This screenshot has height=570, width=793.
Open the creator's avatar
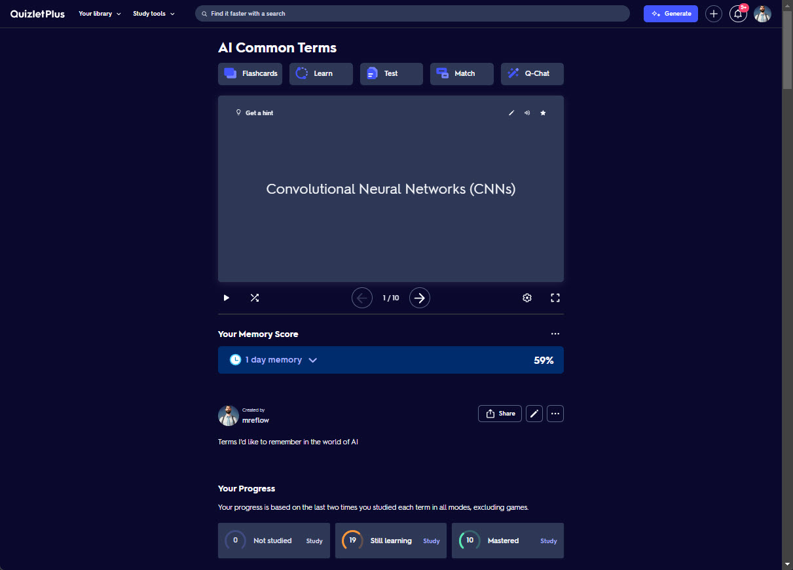tap(229, 416)
